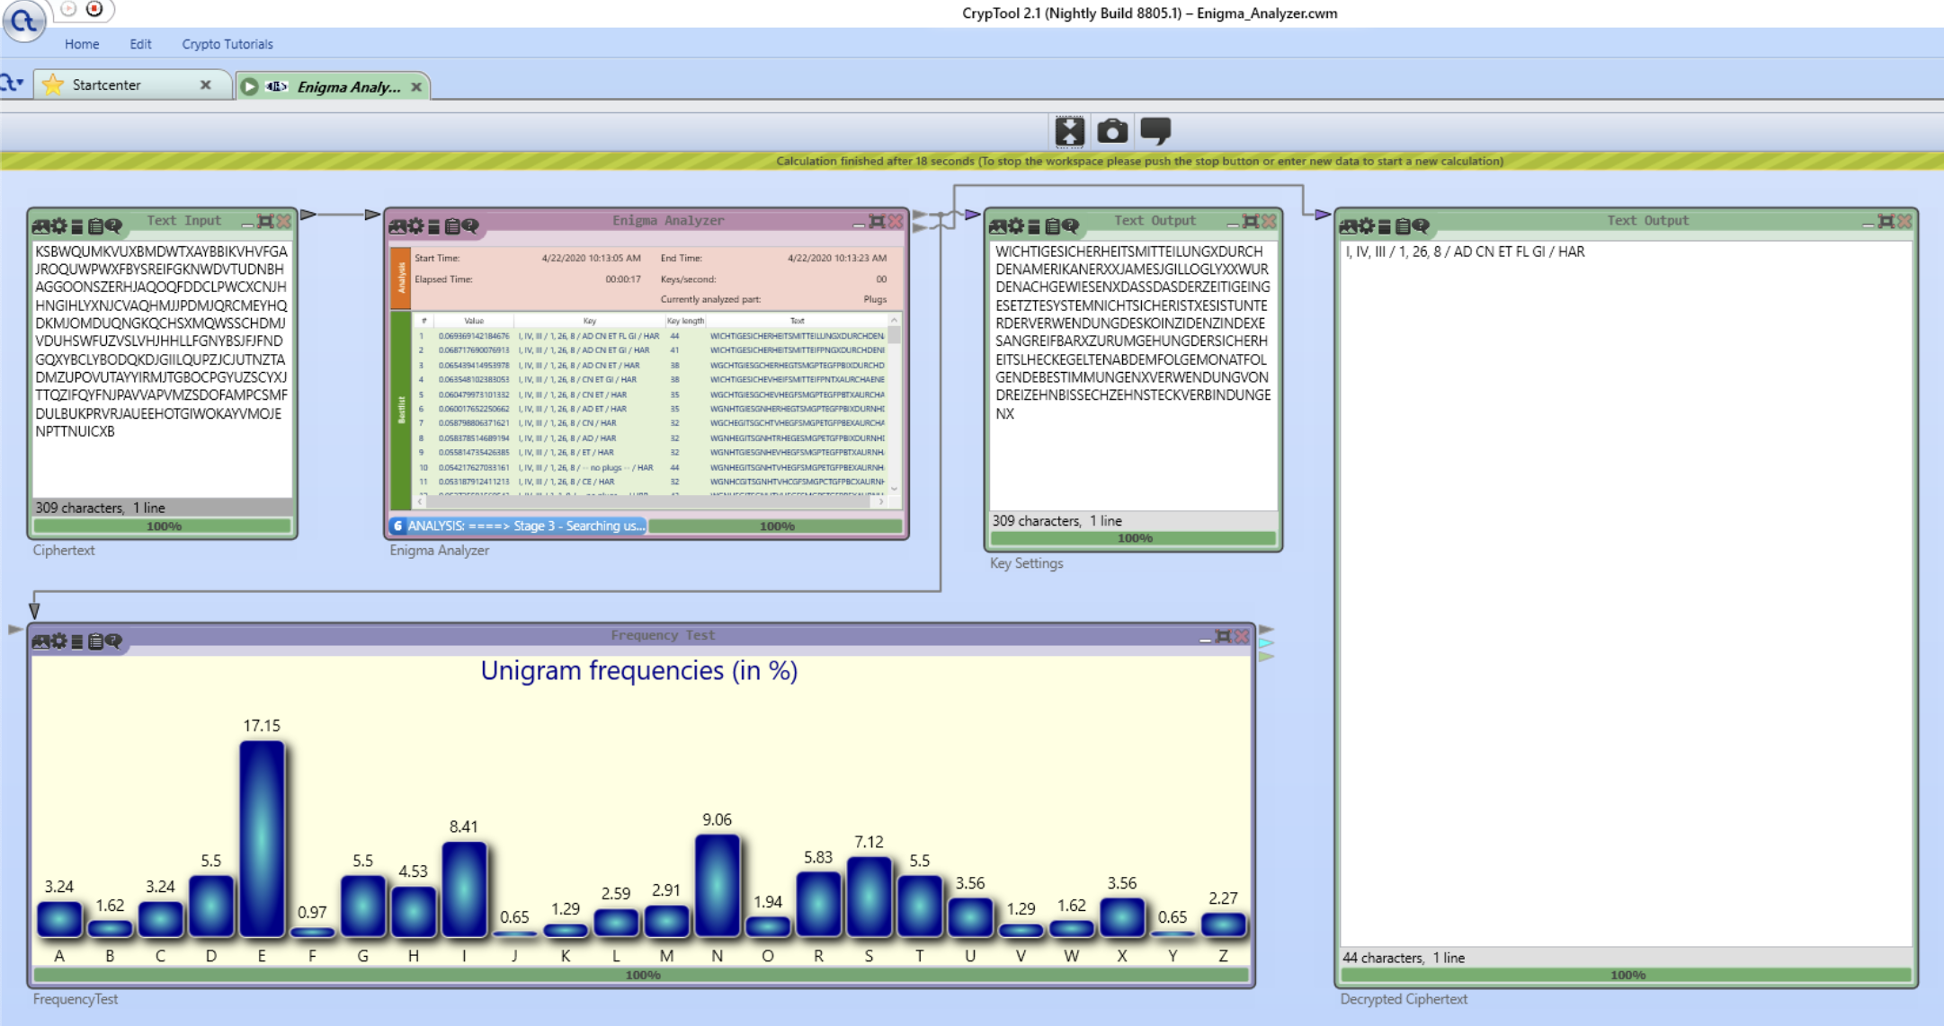
Task: Sort bestlist by Key length column header
Action: click(x=685, y=321)
